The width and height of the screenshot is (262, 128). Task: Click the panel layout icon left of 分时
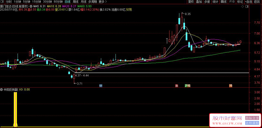click(2, 2)
